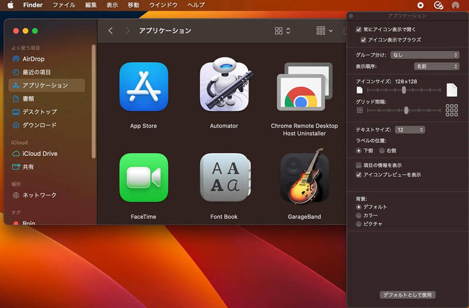
Task: Click the screen recording stop icon in menu bar
Action: coord(420,5)
